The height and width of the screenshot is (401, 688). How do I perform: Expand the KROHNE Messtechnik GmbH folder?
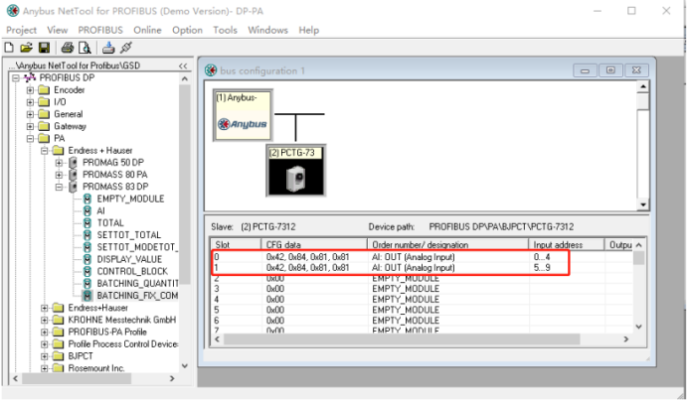tap(45, 321)
